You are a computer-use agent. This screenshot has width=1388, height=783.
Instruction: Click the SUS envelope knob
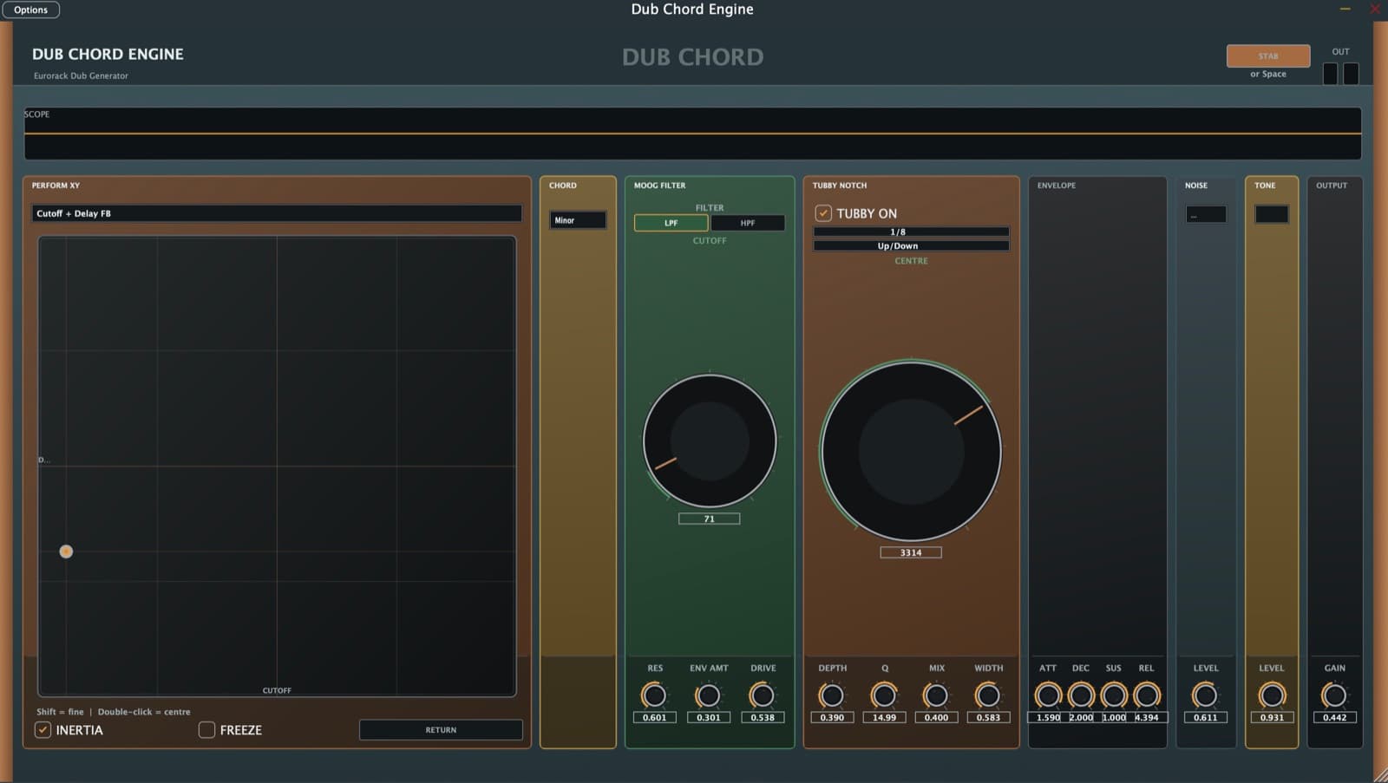pyautogui.click(x=1114, y=695)
